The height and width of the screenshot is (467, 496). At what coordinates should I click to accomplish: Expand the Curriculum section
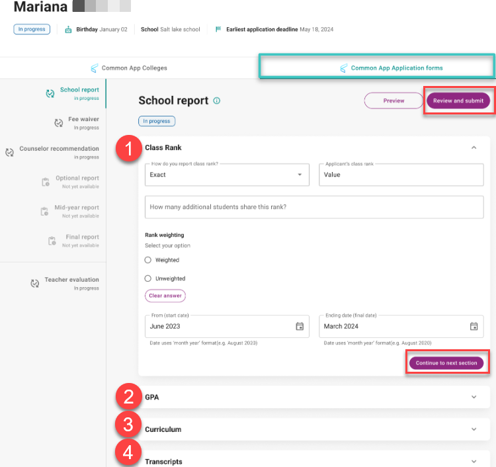point(474,429)
